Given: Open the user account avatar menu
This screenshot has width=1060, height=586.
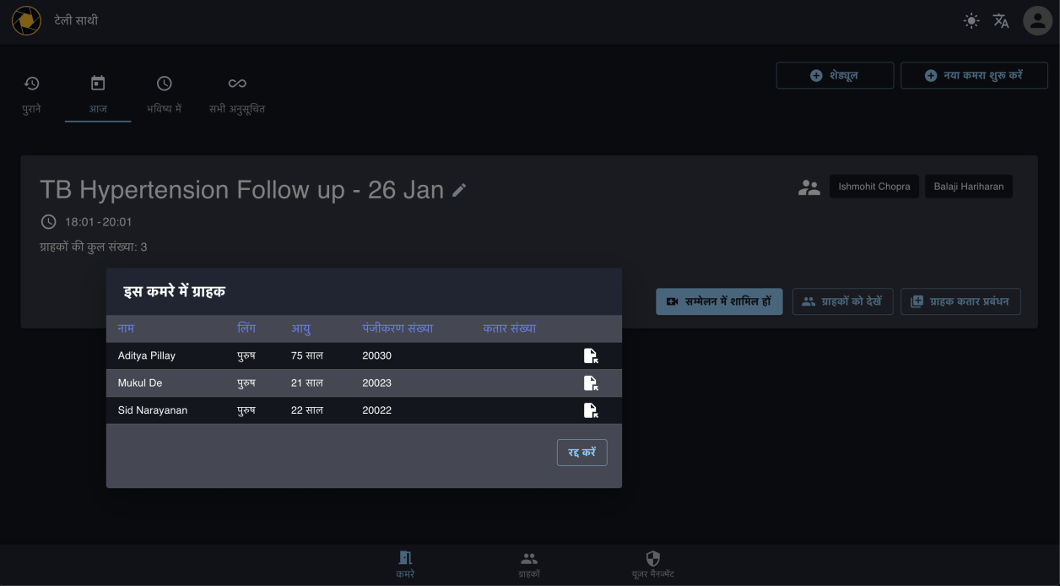Looking at the screenshot, I should pos(1037,21).
